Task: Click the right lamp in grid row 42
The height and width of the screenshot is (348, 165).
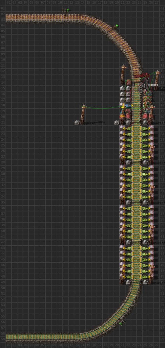Action: pos(145,242)
